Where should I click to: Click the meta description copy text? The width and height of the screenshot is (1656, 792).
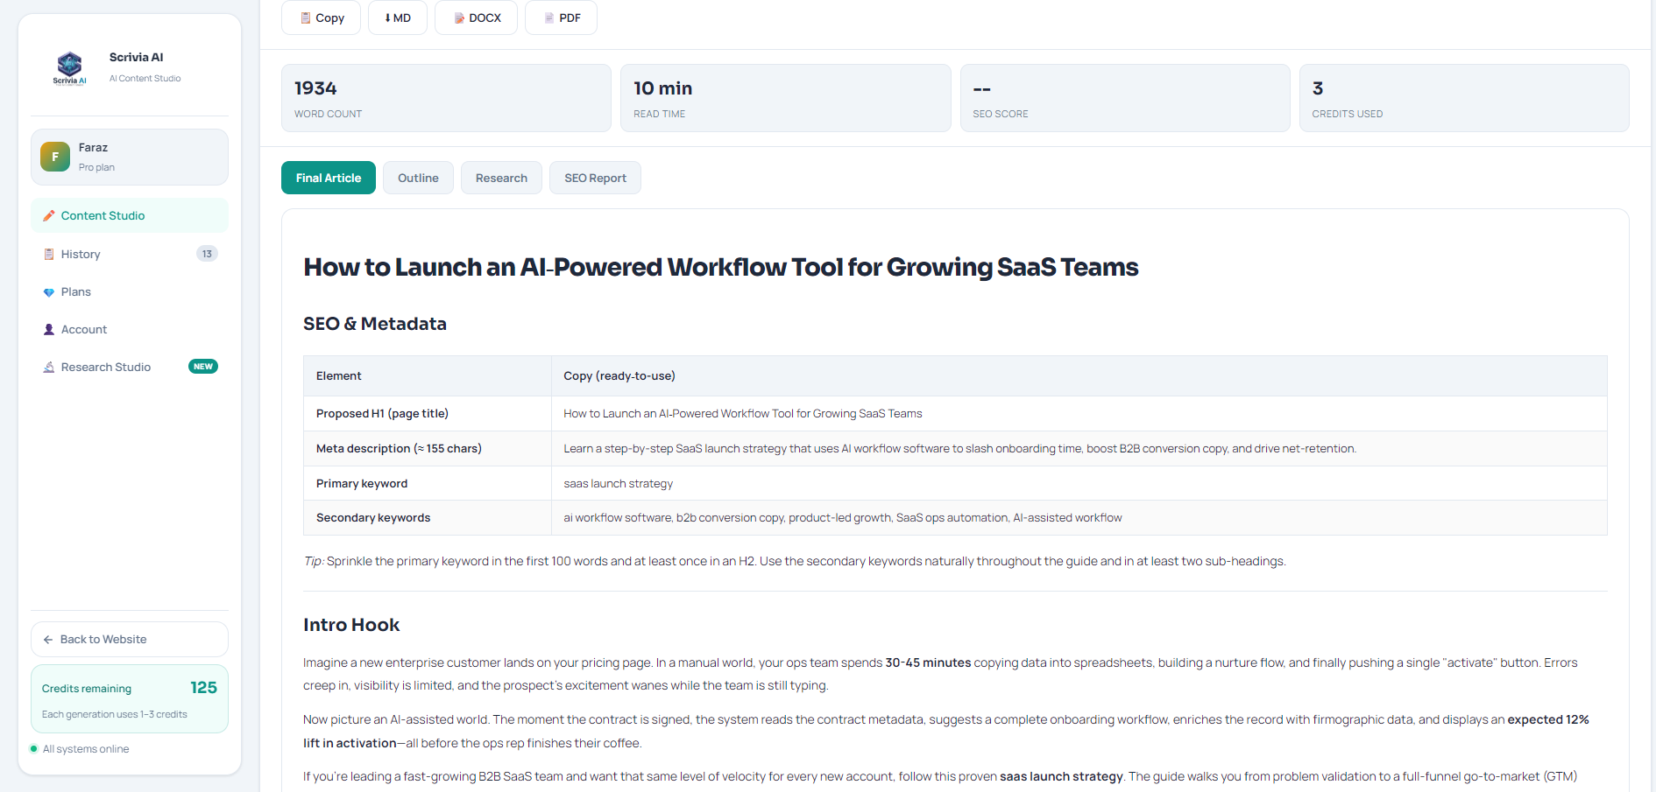click(x=959, y=449)
